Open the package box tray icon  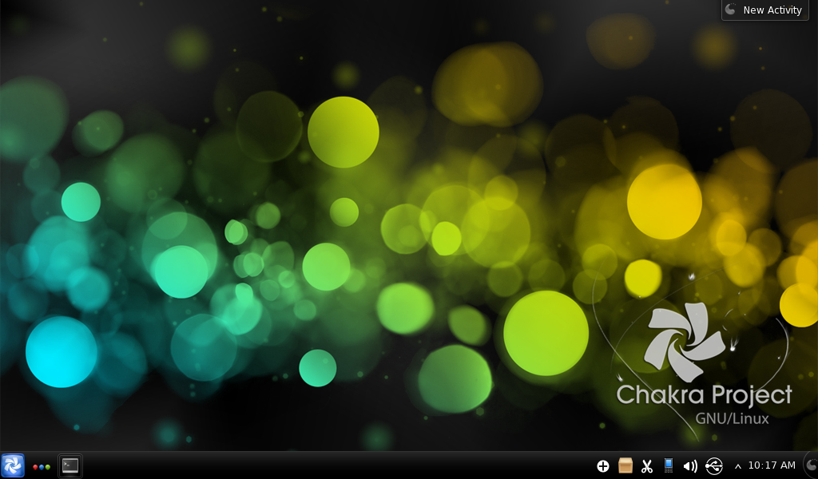pos(625,465)
